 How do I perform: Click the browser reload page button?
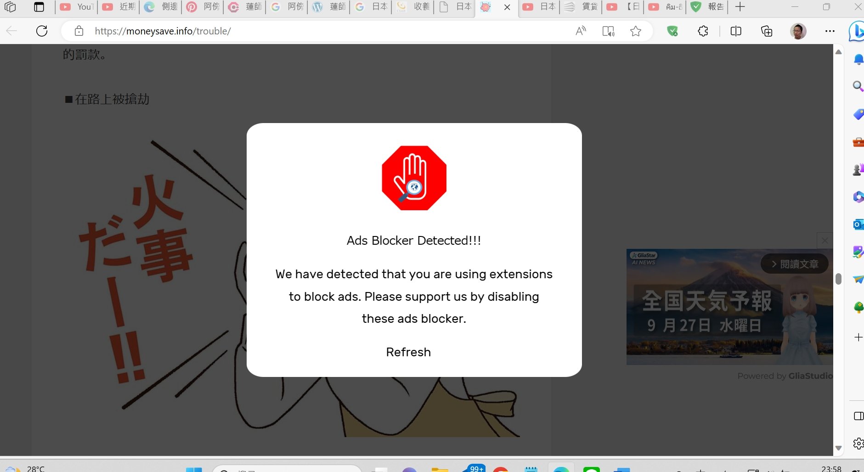tap(42, 31)
